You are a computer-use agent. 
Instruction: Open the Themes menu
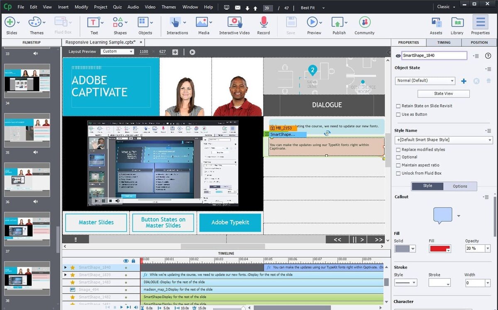(x=168, y=7)
